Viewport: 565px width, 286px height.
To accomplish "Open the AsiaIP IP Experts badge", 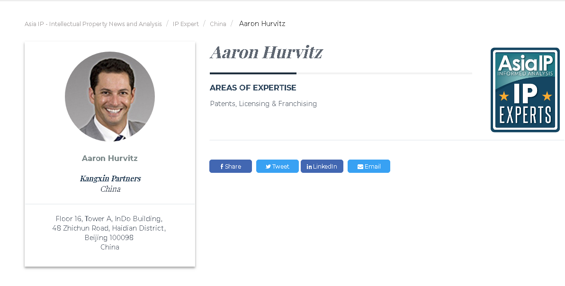I will tap(525, 90).
